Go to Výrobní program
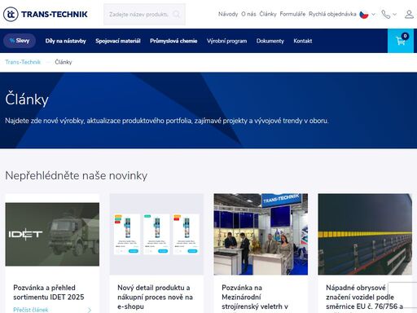 (226, 41)
